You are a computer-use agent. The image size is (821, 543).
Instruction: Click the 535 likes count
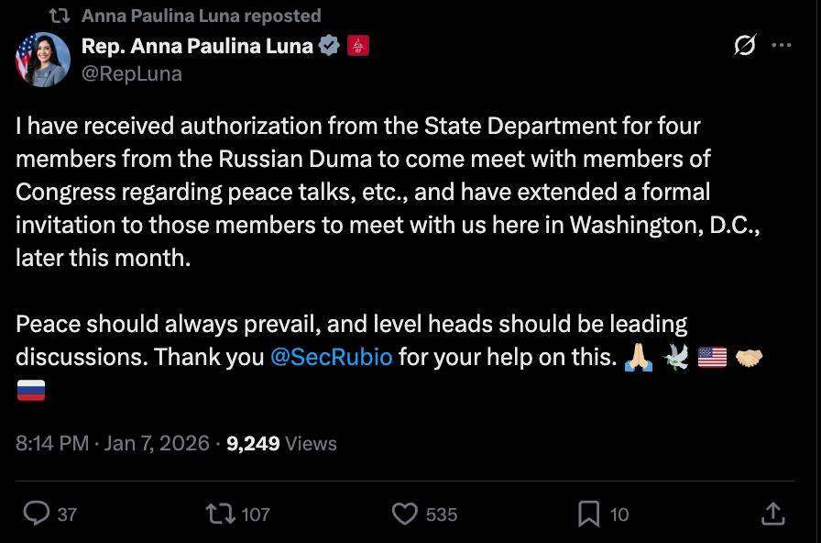click(442, 515)
